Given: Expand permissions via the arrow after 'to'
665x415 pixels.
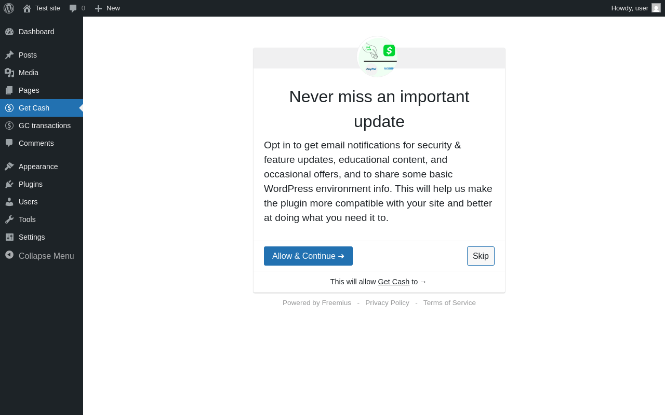Looking at the screenshot, I should coord(423,282).
